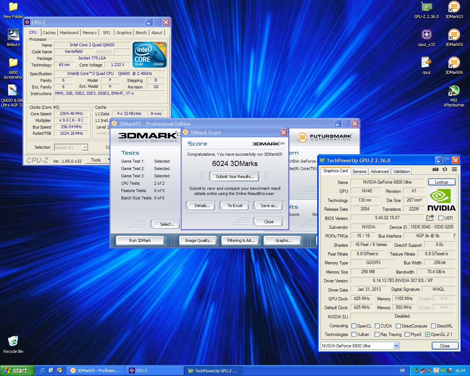Switch to the Advanced tab in GPU-Z
Viewport: 470px width, 376px height.
coord(380,171)
